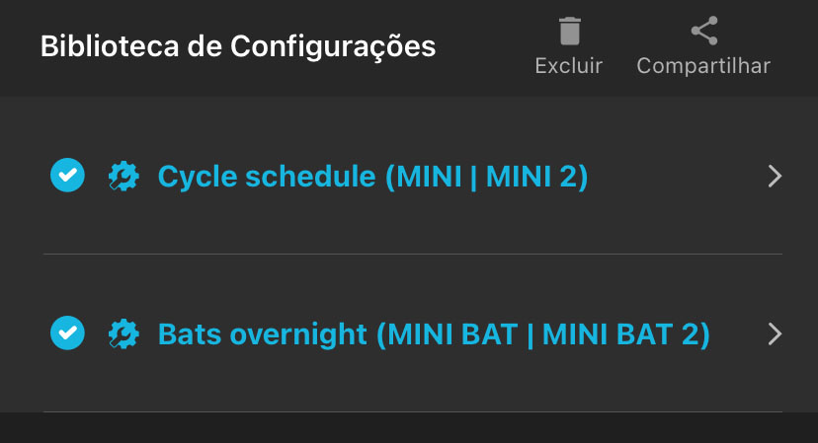Select the Cycle schedule (MINI | MINI 2) title
Viewport: 818px width, 443px height.
372,177
